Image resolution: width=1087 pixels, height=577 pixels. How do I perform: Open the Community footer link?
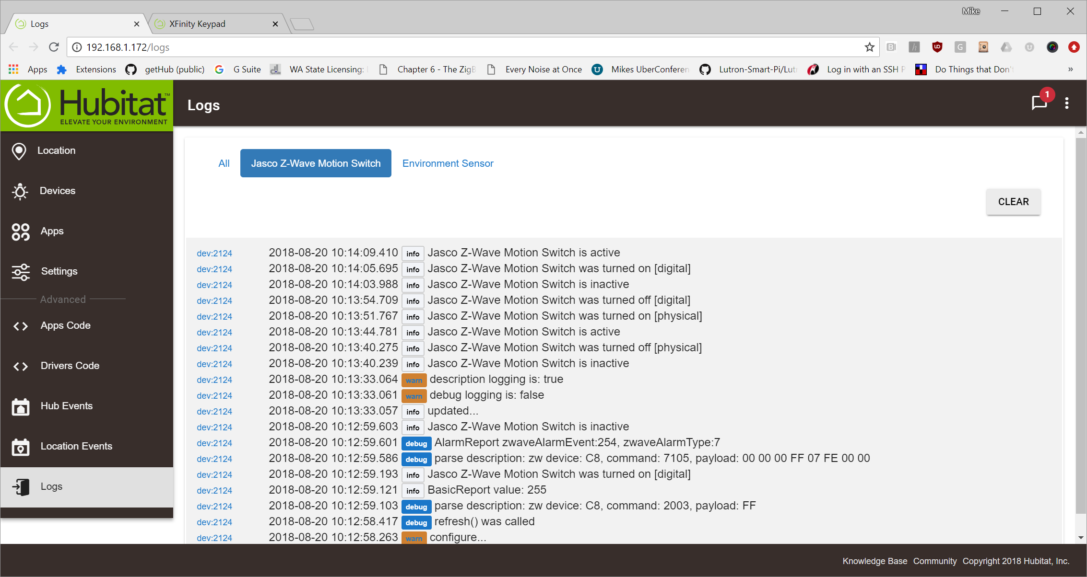[935, 561]
